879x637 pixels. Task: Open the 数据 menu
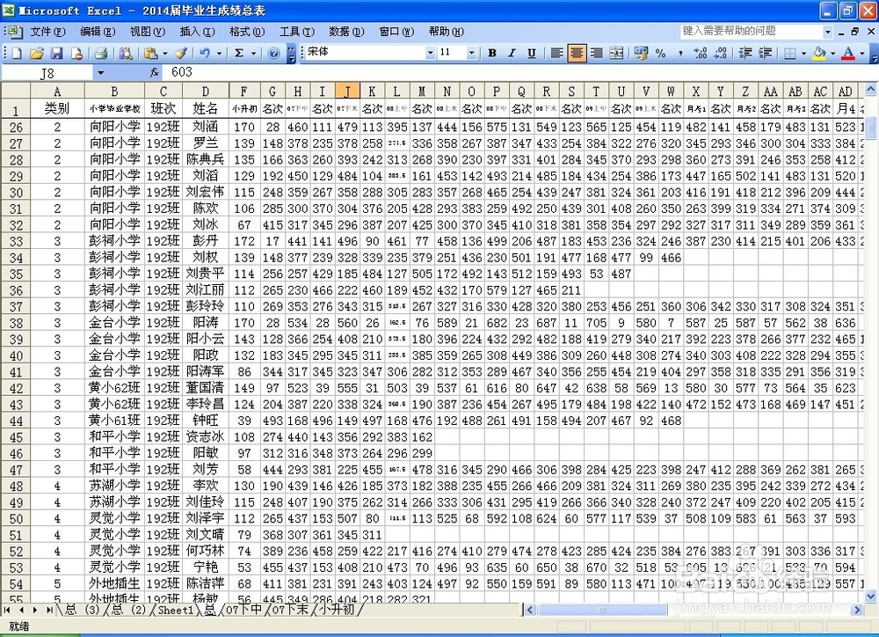coord(345,32)
